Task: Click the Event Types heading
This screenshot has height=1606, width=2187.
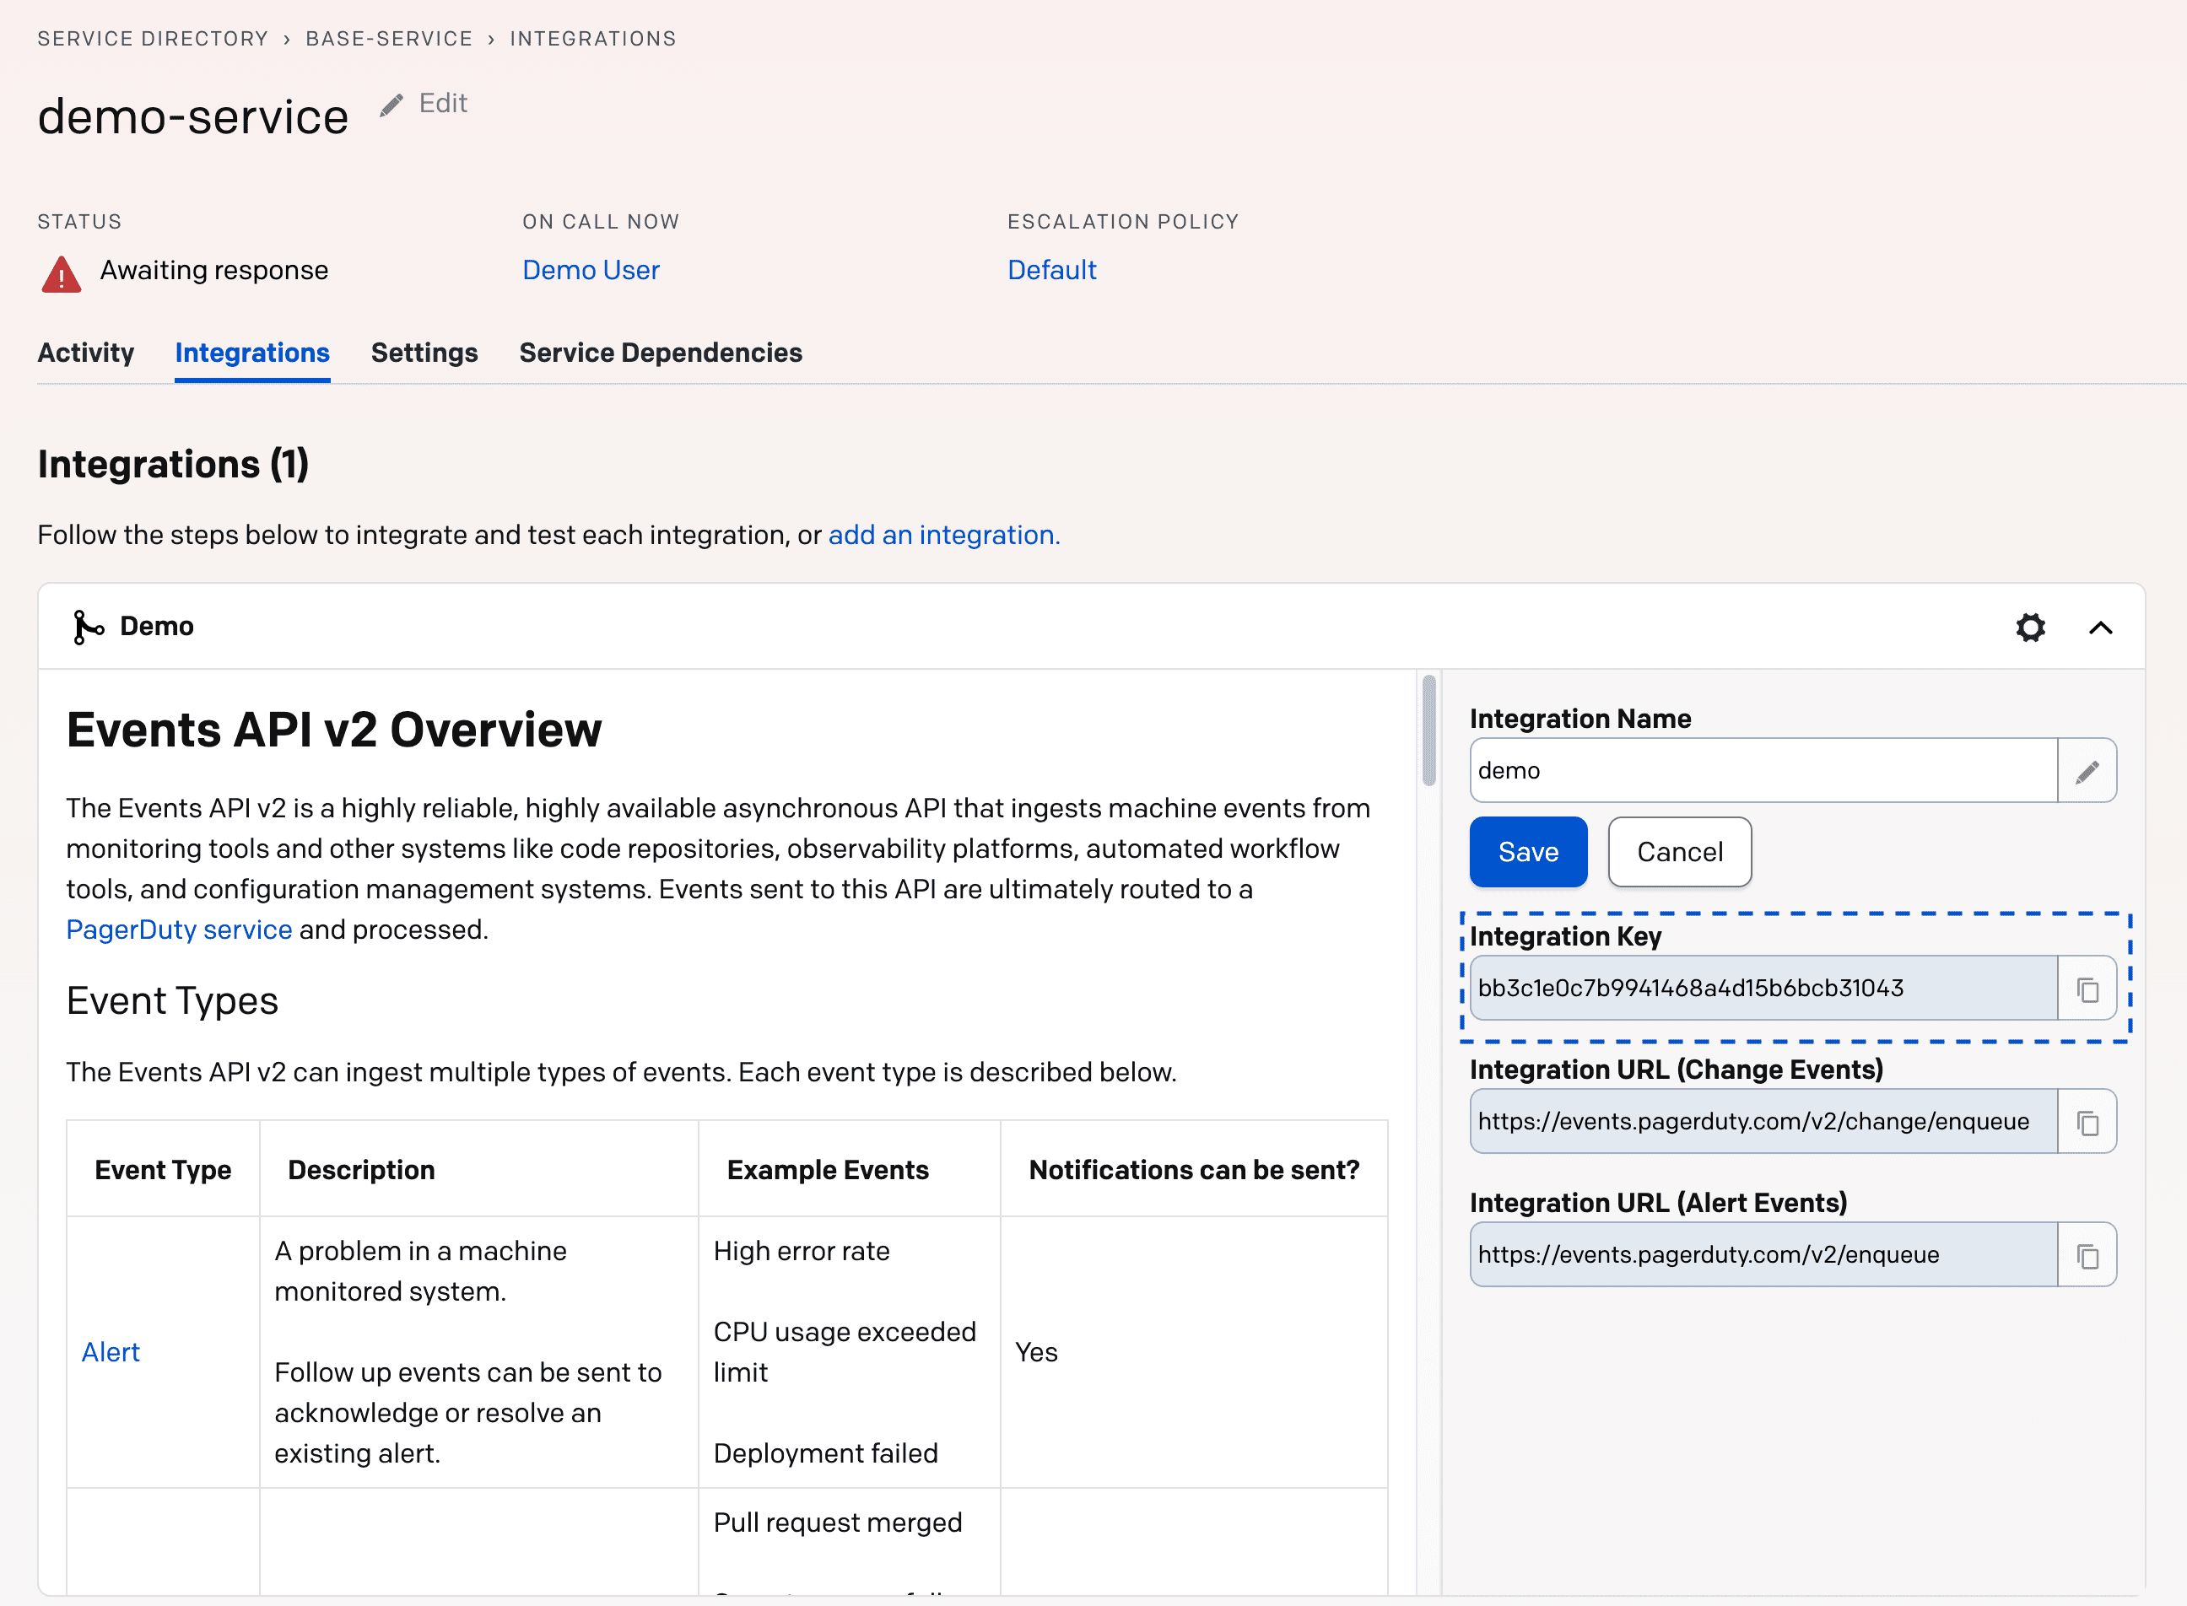Action: 172,1001
